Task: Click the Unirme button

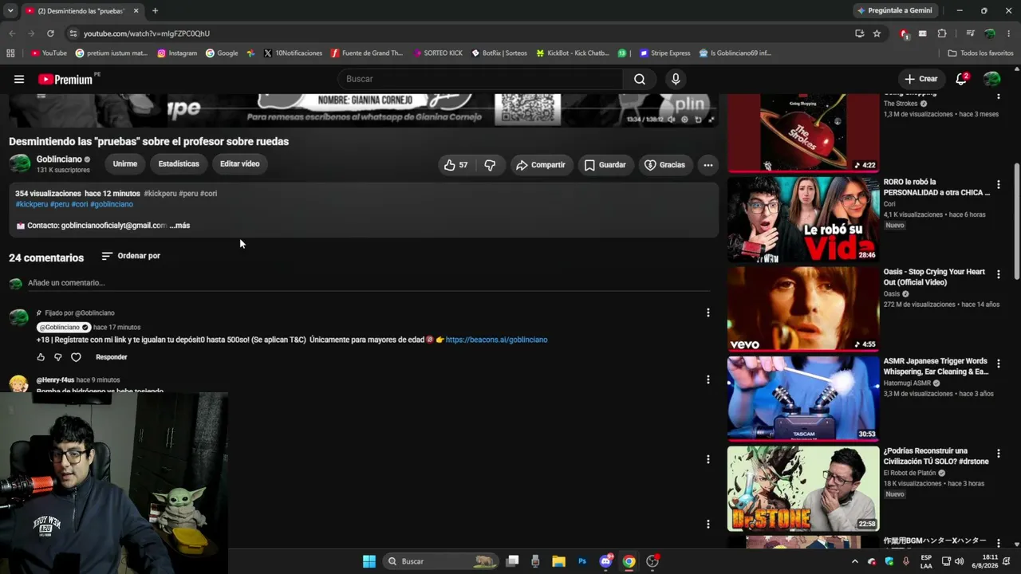Action: coord(125,163)
